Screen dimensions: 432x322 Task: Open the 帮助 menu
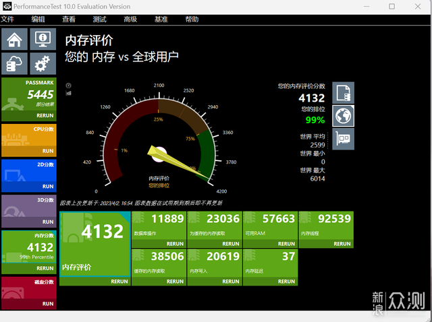(x=192, y=20)
